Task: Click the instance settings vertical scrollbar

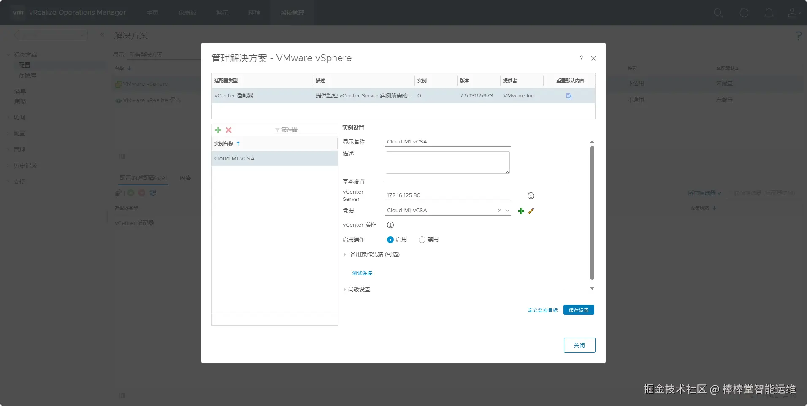Action: coord(592,213)
